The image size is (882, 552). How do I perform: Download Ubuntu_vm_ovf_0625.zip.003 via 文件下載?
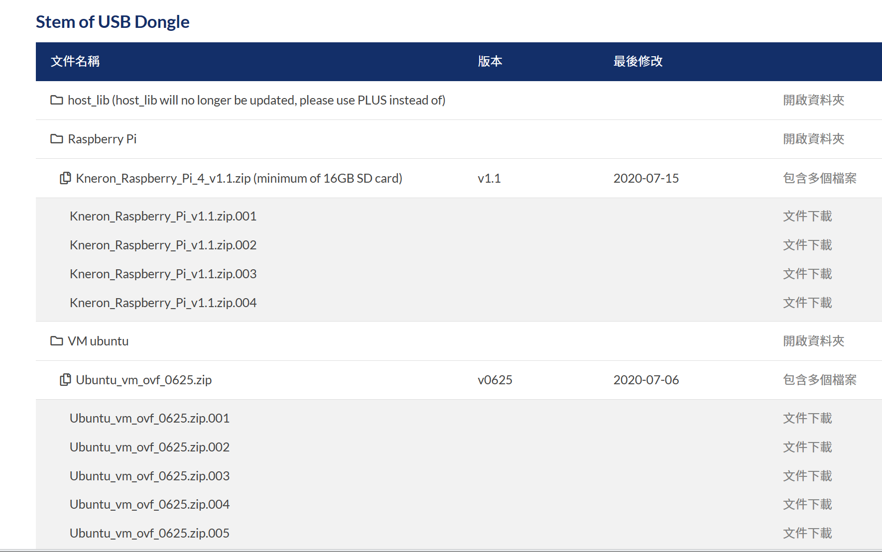click(x=807, y=476)
